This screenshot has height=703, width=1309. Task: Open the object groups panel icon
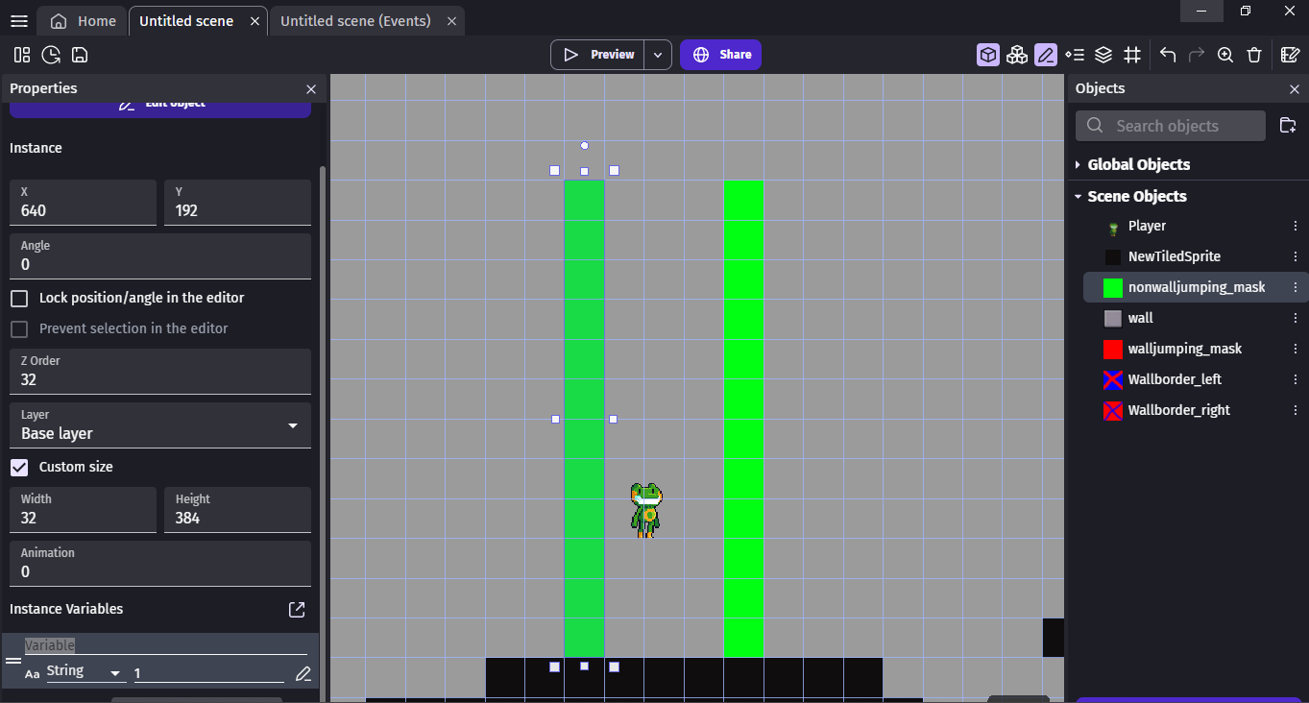(x=1017, y=55)
